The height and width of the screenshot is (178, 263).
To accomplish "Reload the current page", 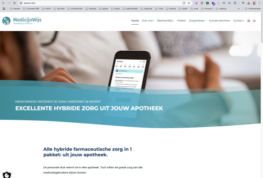I will pyautogui.click(x=14, y=3).
